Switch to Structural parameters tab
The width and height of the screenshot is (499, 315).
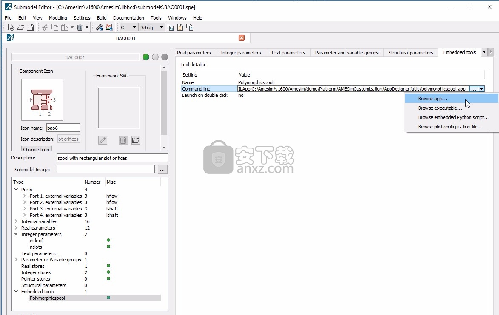click(411, 53)
